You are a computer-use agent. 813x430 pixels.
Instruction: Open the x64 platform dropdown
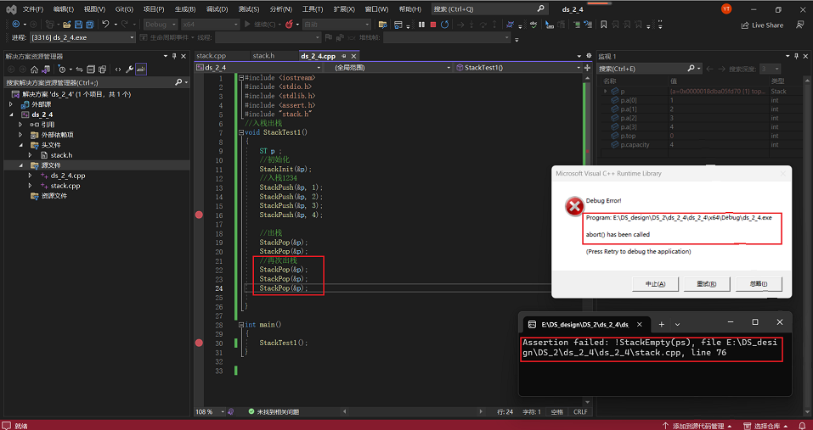(x=210, y=25)
